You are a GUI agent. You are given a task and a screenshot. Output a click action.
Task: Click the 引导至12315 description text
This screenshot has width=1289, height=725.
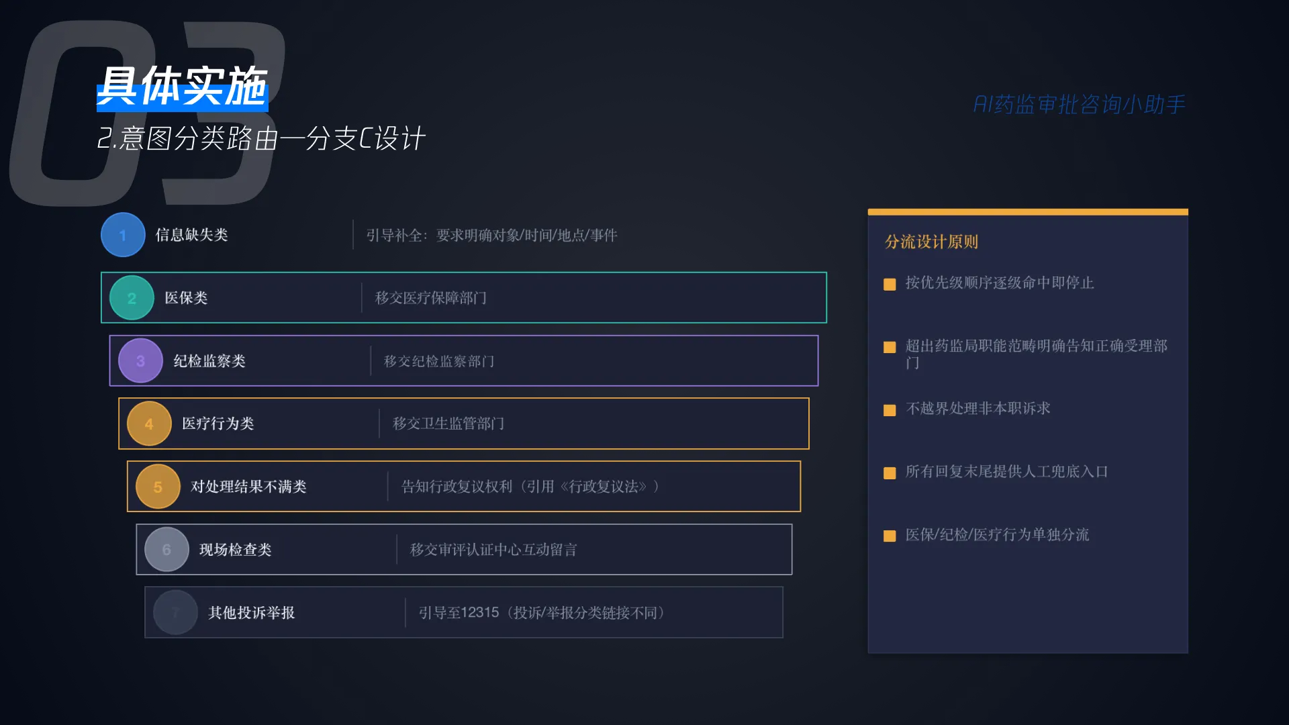tap(541, 613)
